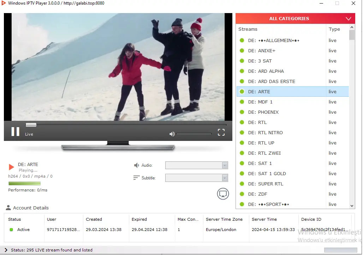The height and width of the screenshot is (255, 363).
Task: Click the h264 / 0x0 / mp4a codec info
Action: point(30,176)
